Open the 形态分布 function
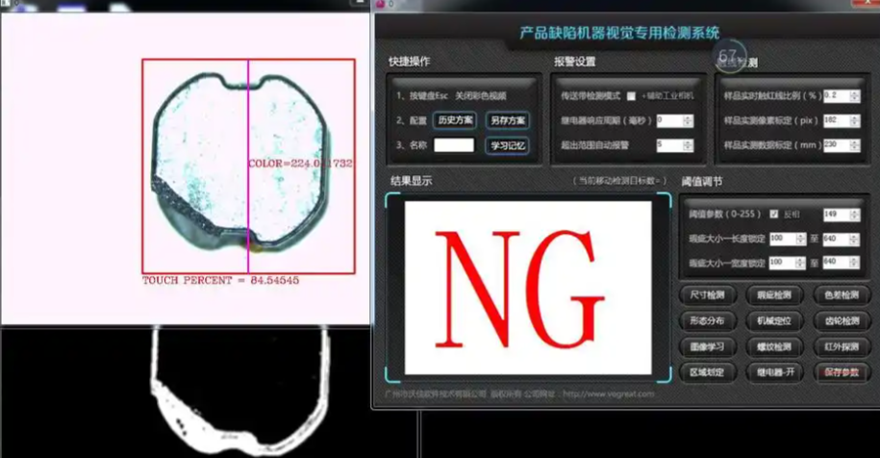Image resolution: width=880 pixels, height=458 pixels. (x=708, y=320)
